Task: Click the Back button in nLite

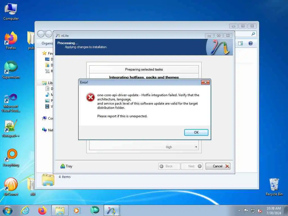Action: (169, 166)
